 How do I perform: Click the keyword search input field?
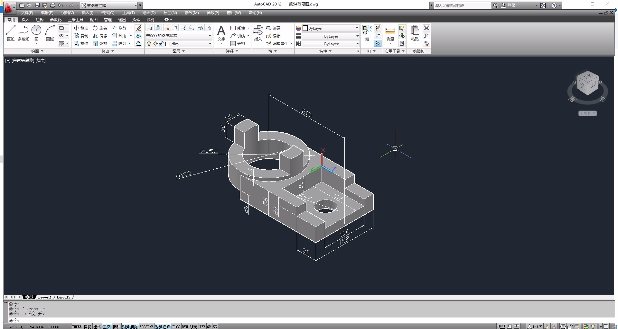tap(462, 5)
